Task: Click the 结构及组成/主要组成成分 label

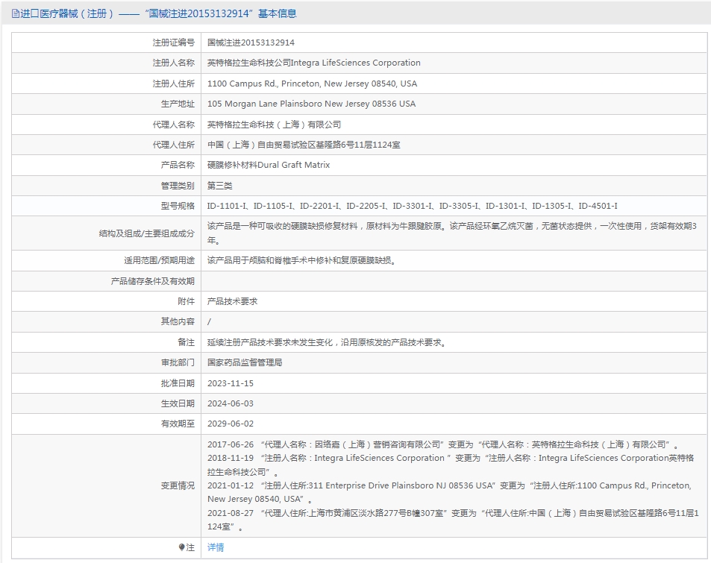Action: click(147, 233)
